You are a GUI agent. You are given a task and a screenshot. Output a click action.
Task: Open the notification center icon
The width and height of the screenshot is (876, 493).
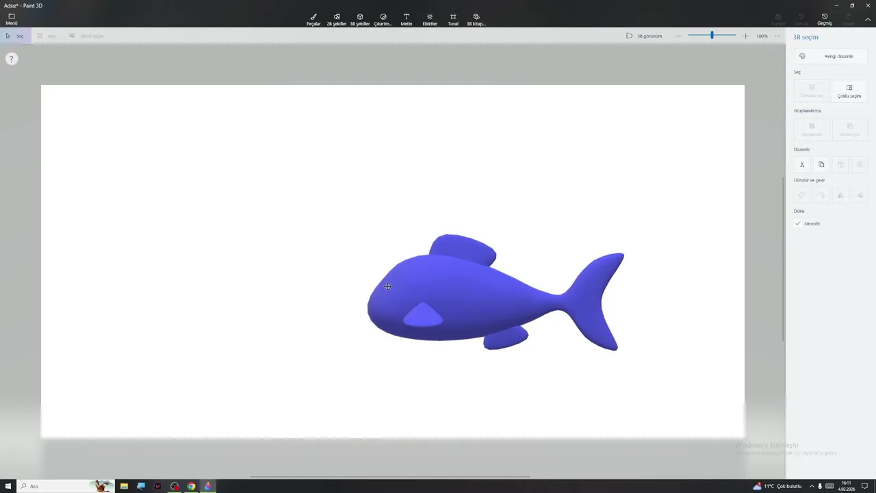pyautogui.click(x=864, y=486)
